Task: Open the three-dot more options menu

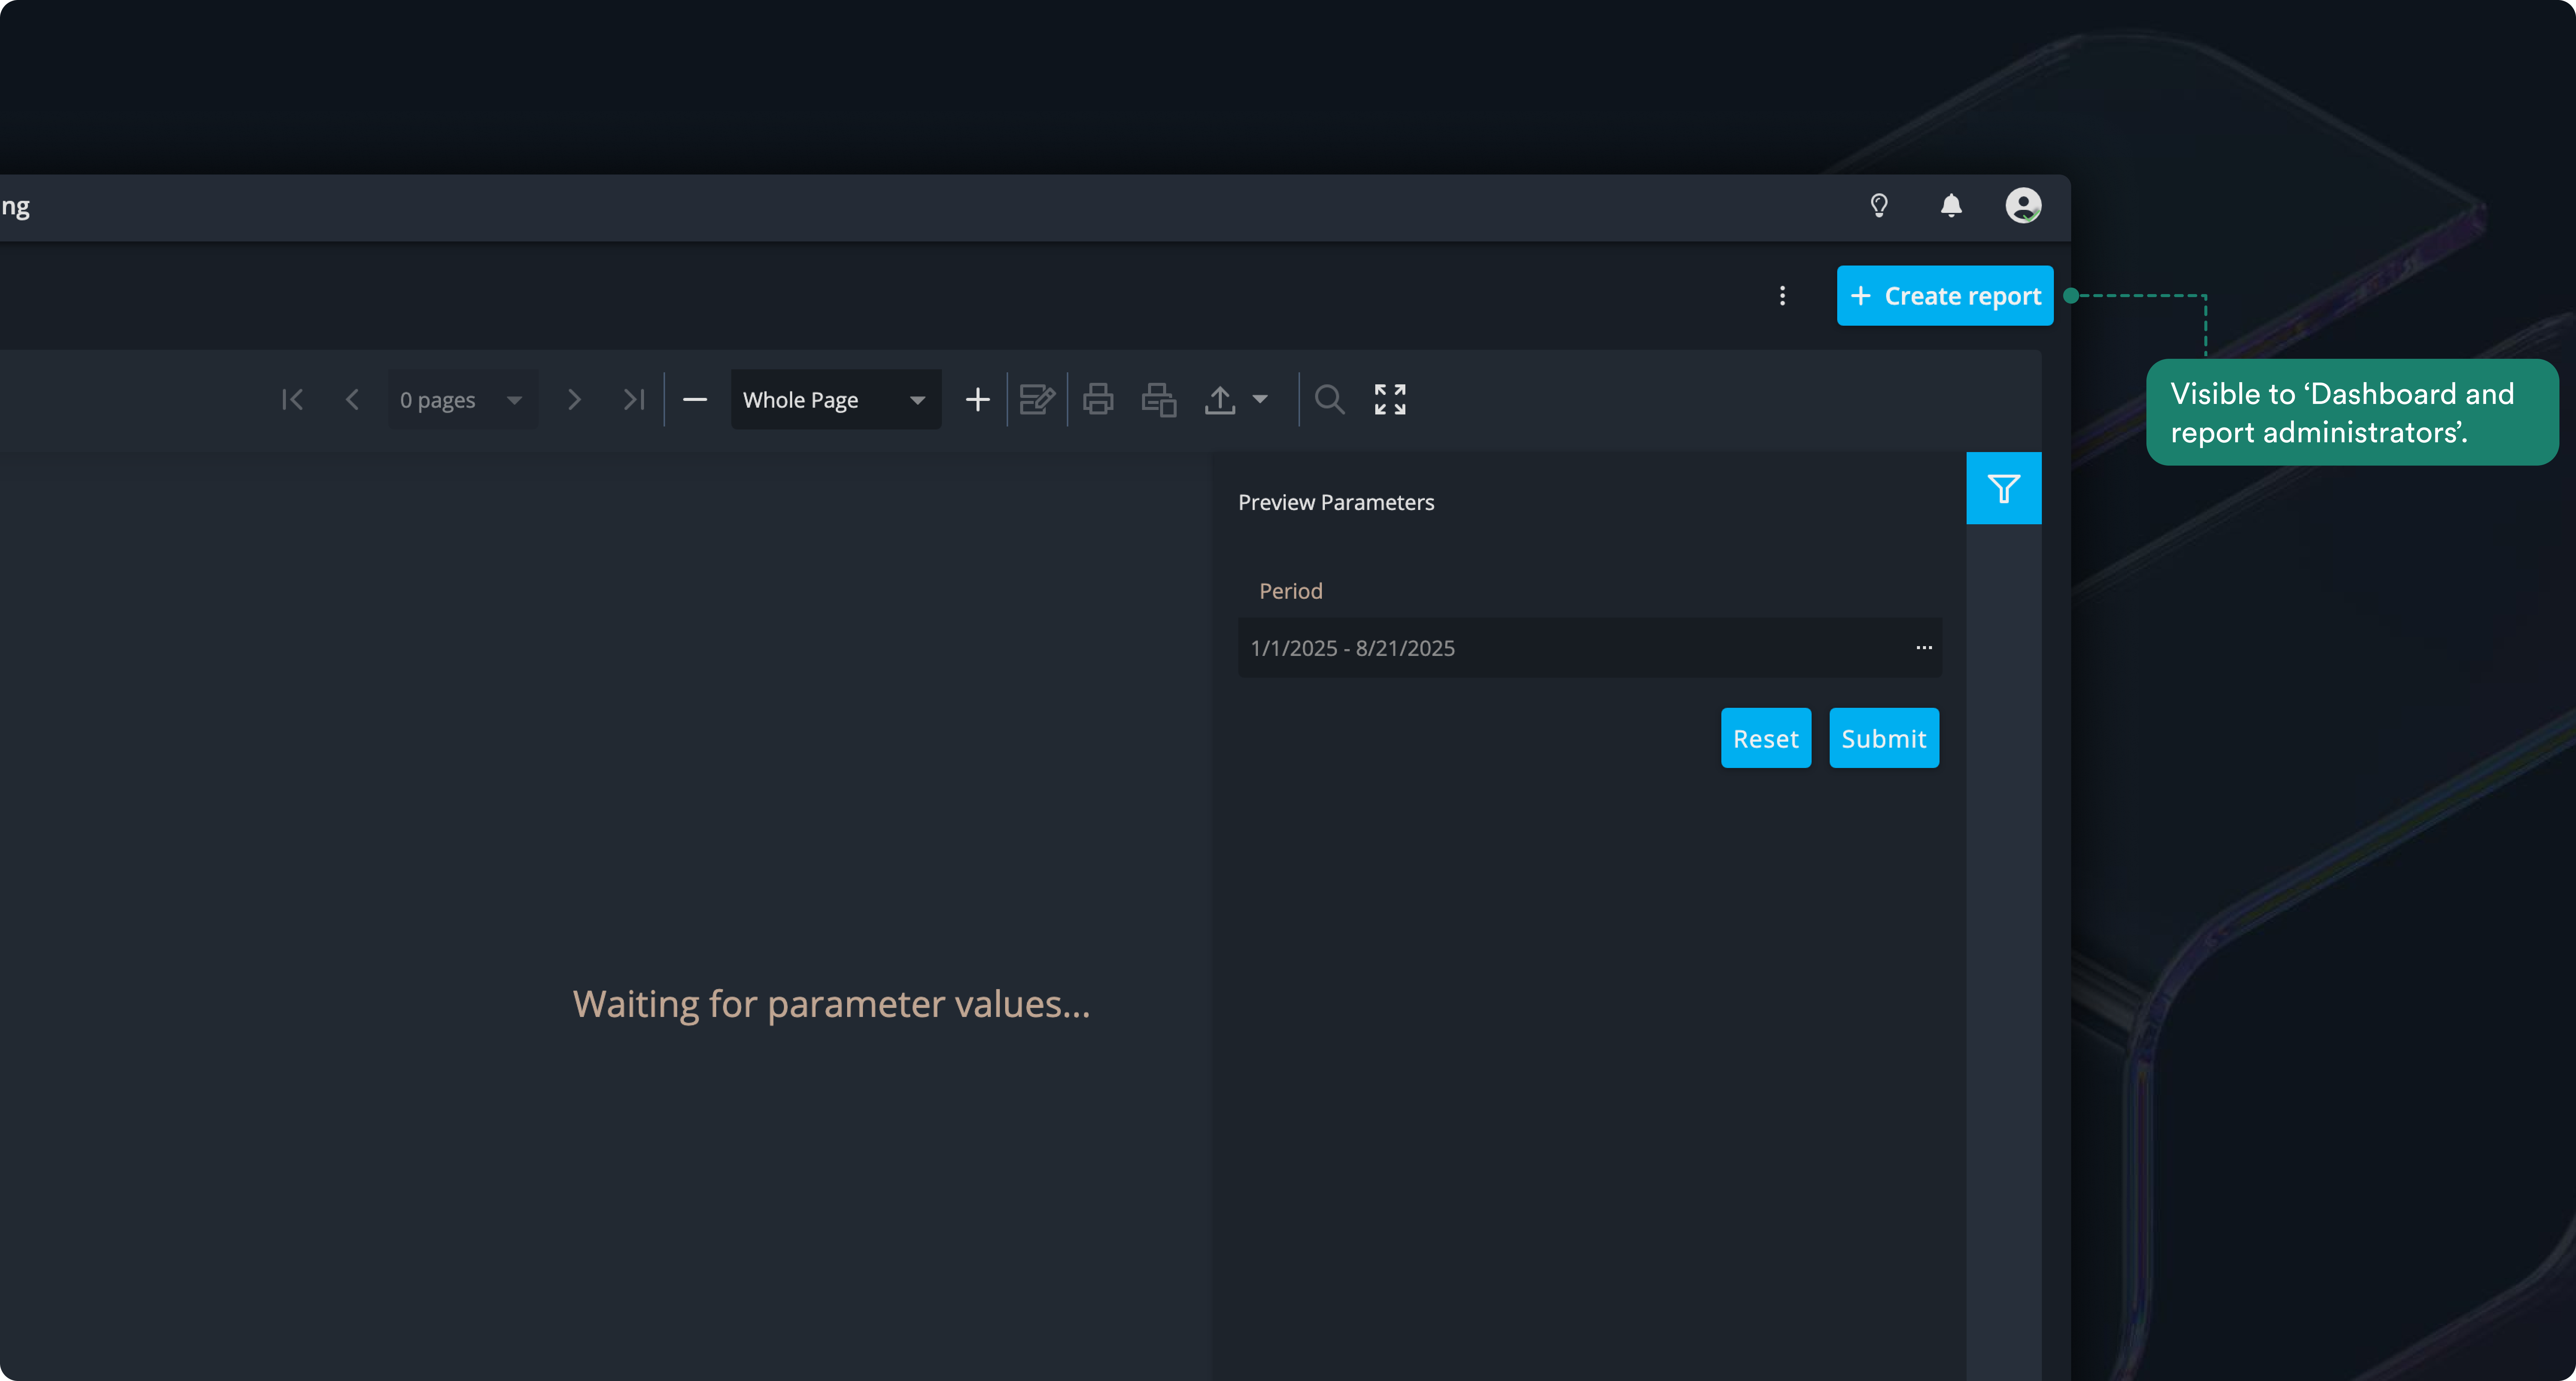Action: [1782, 296]
